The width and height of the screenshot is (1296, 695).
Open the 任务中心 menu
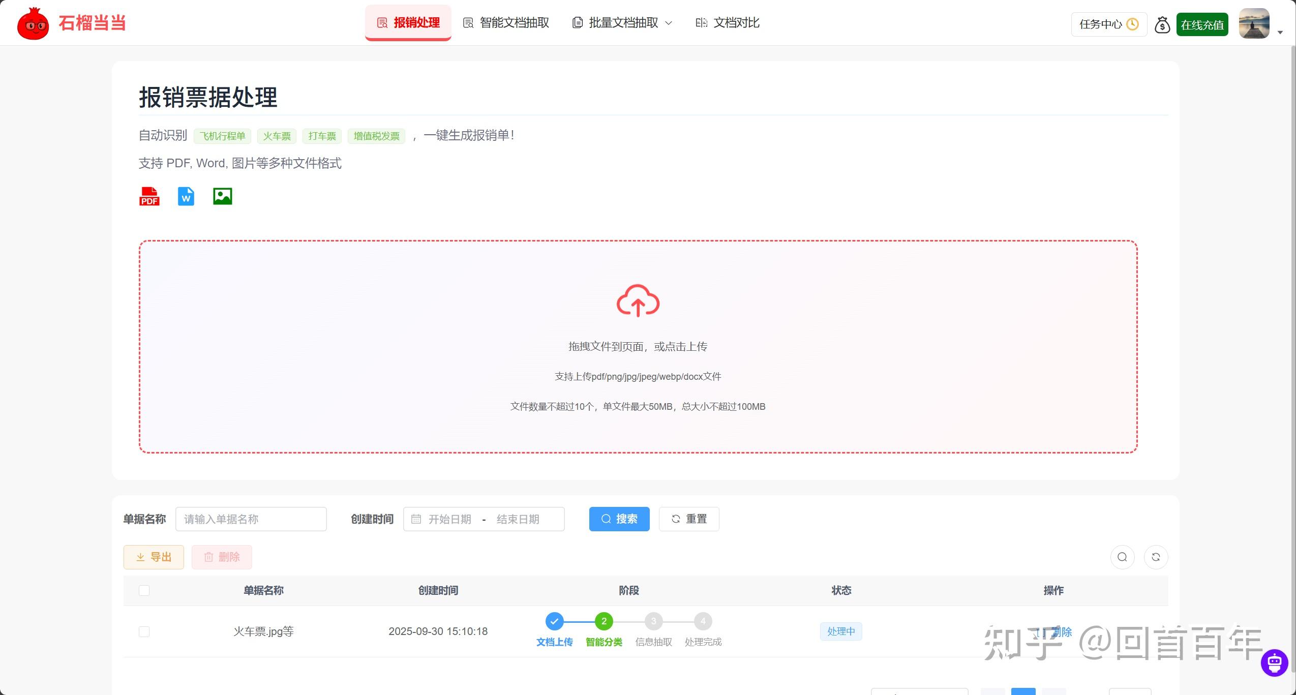tap(1107, 24)
